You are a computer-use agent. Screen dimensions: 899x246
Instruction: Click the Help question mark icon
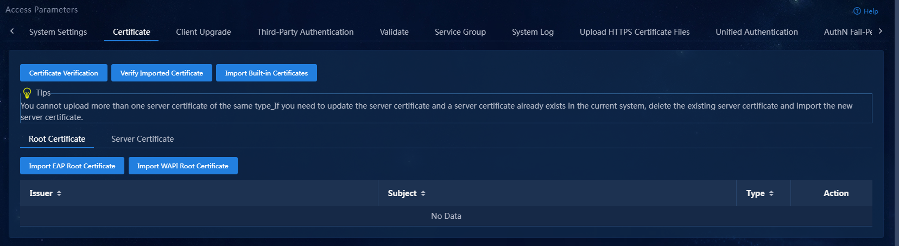point(857,11)
